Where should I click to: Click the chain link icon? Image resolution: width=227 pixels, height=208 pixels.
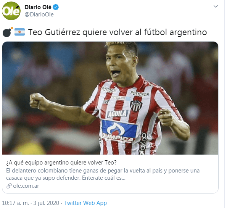tap(9, 186)
